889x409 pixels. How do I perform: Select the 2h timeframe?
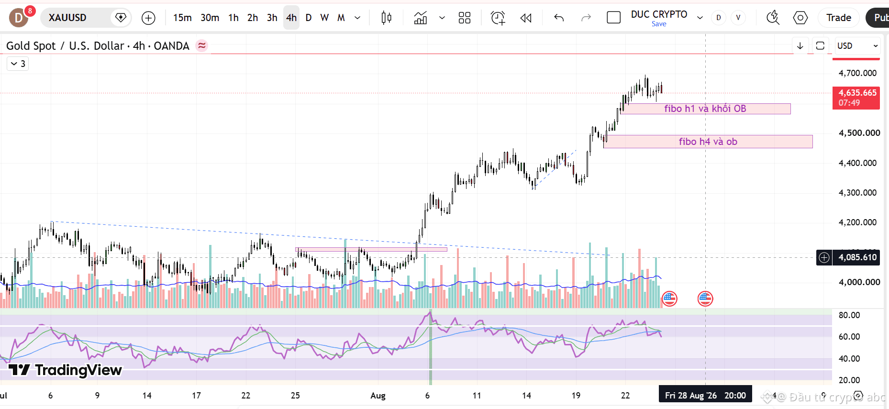click(253, 18)
